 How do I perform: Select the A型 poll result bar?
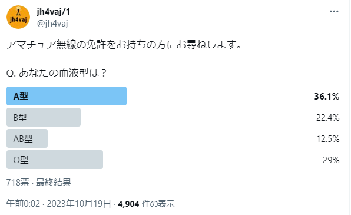(x=67, y=96)
